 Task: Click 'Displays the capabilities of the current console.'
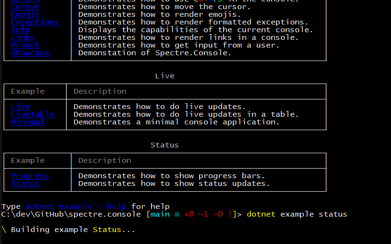196,30
